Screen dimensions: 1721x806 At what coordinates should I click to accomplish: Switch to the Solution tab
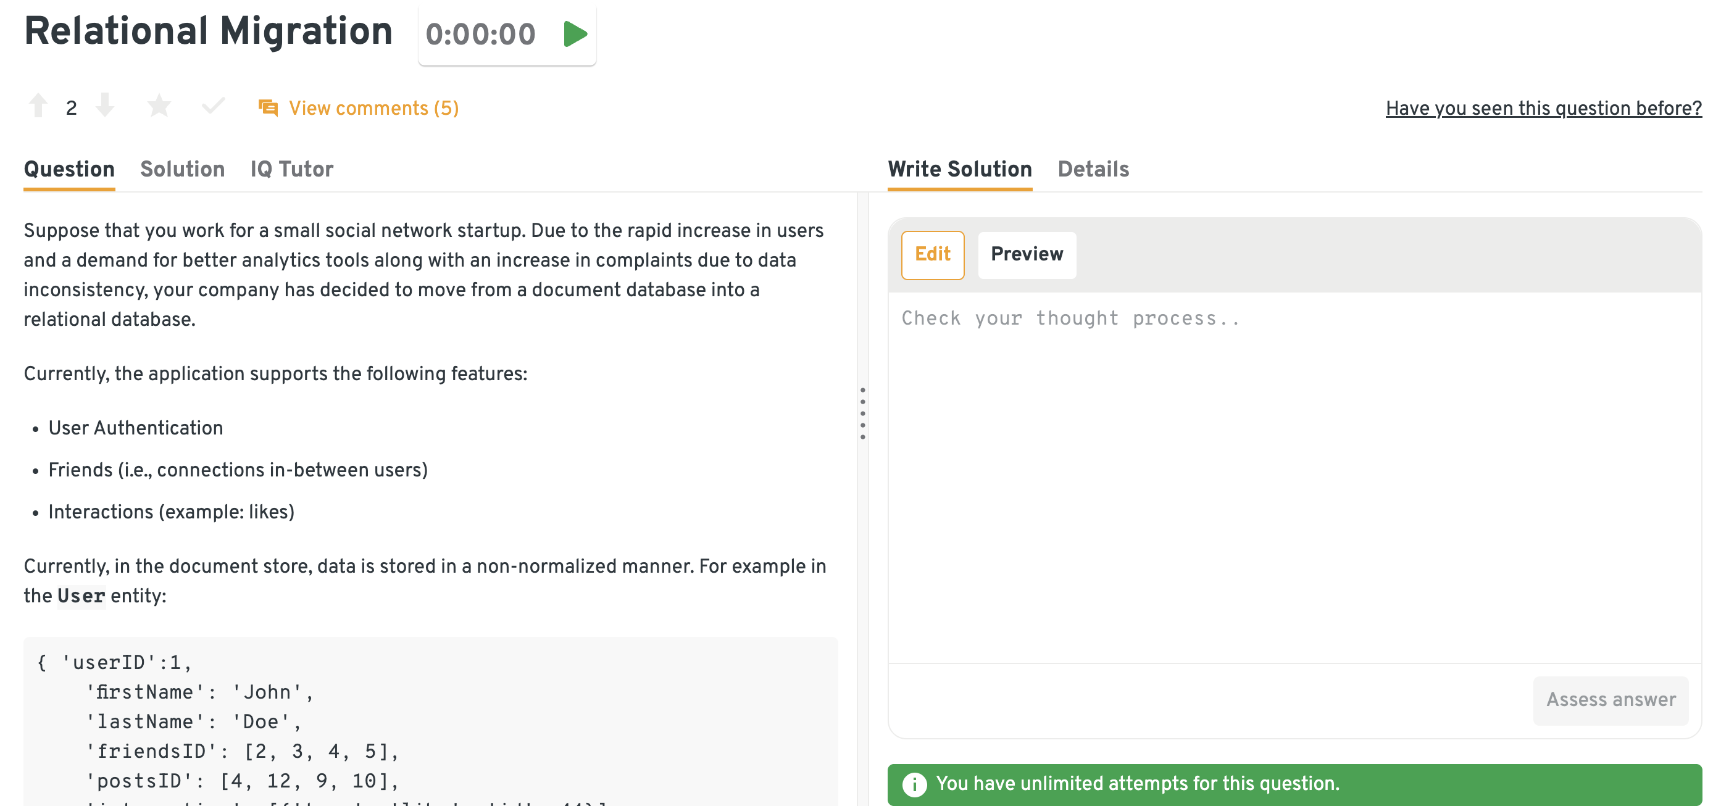coord(182,169)
